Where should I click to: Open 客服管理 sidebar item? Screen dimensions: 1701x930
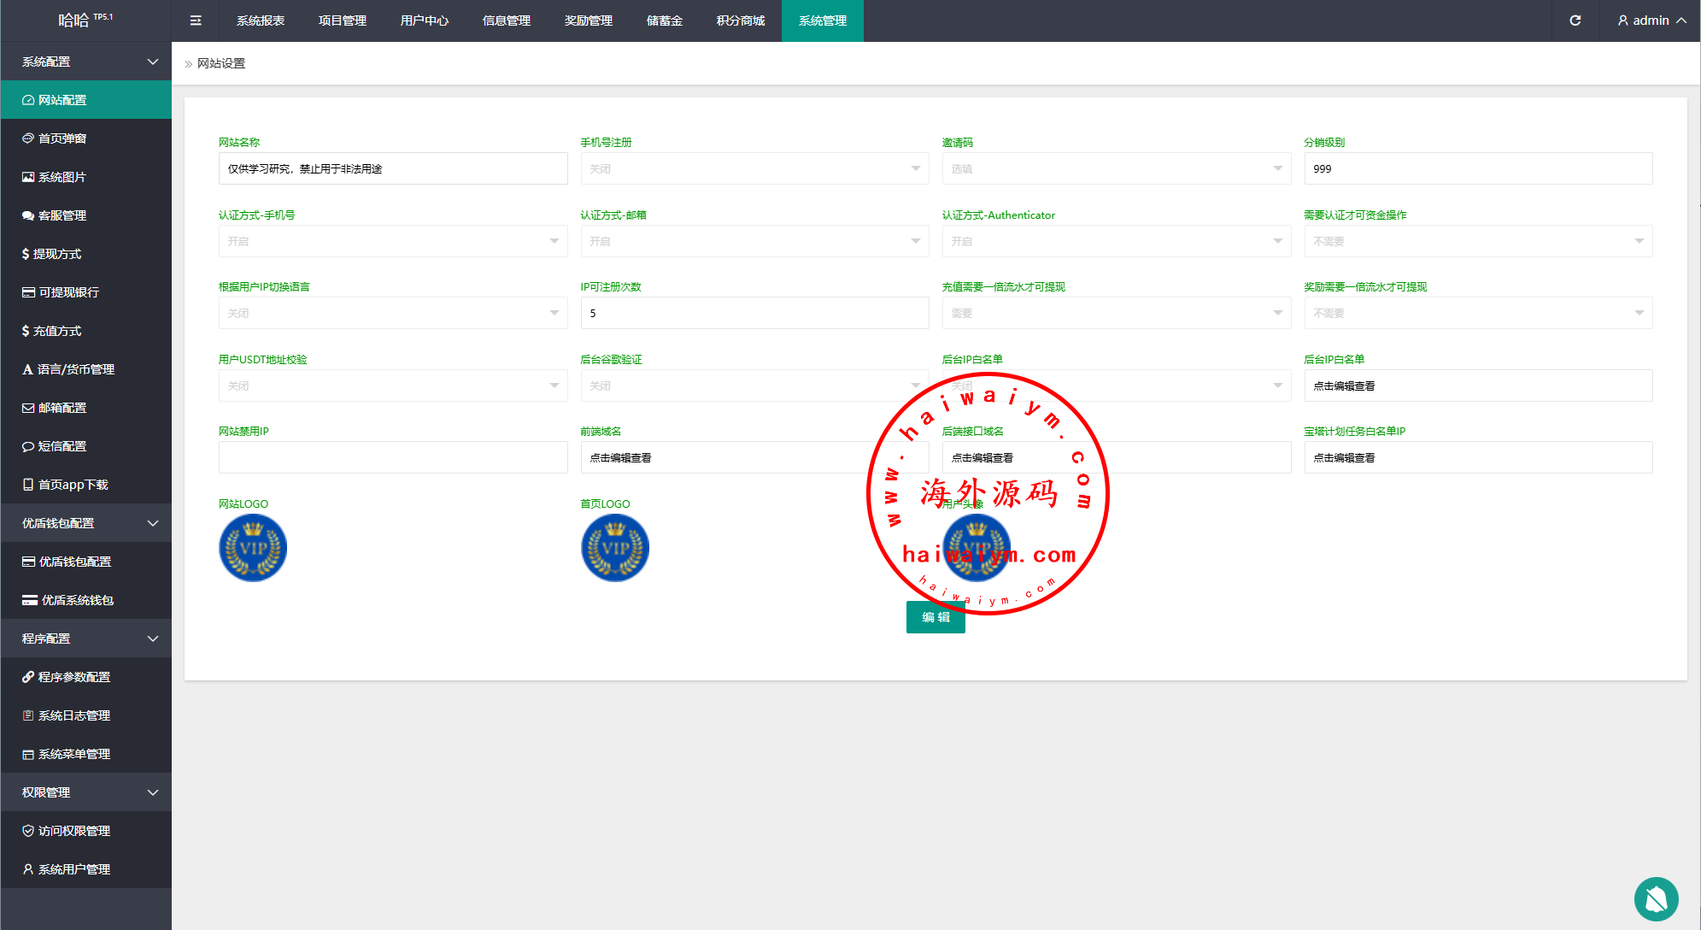62,215
